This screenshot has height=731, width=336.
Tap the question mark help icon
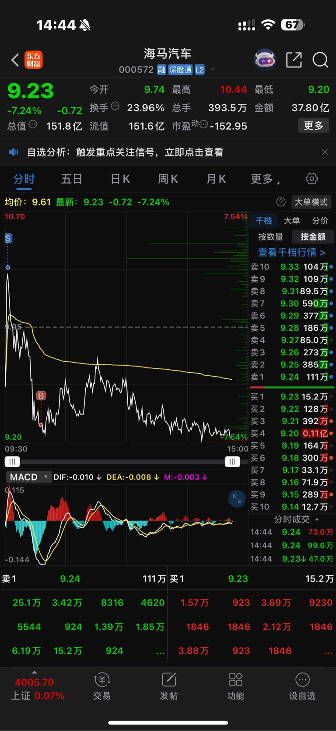[281, 202]
